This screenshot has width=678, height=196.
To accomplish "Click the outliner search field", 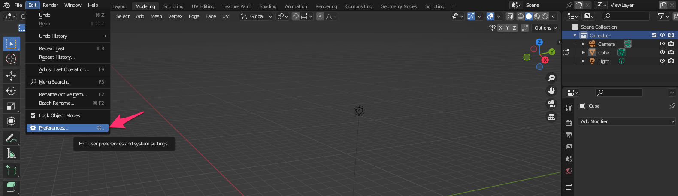I will 626,16.
